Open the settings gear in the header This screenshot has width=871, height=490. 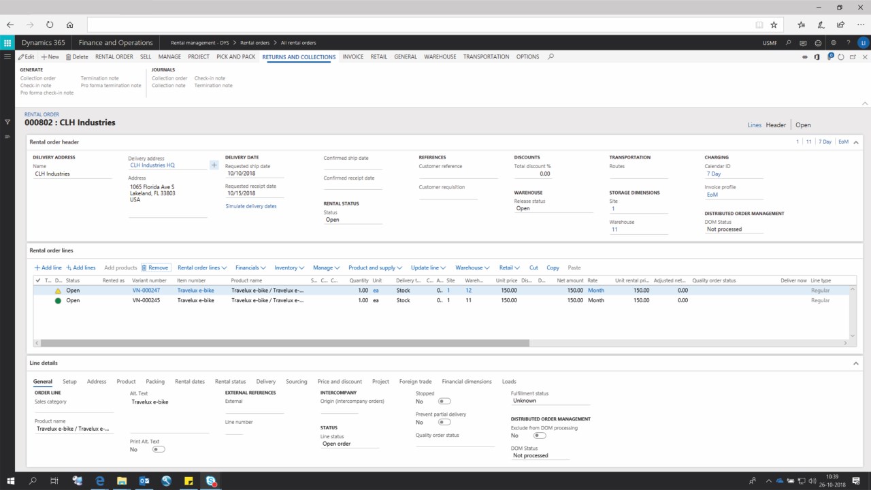click(834, 42)
